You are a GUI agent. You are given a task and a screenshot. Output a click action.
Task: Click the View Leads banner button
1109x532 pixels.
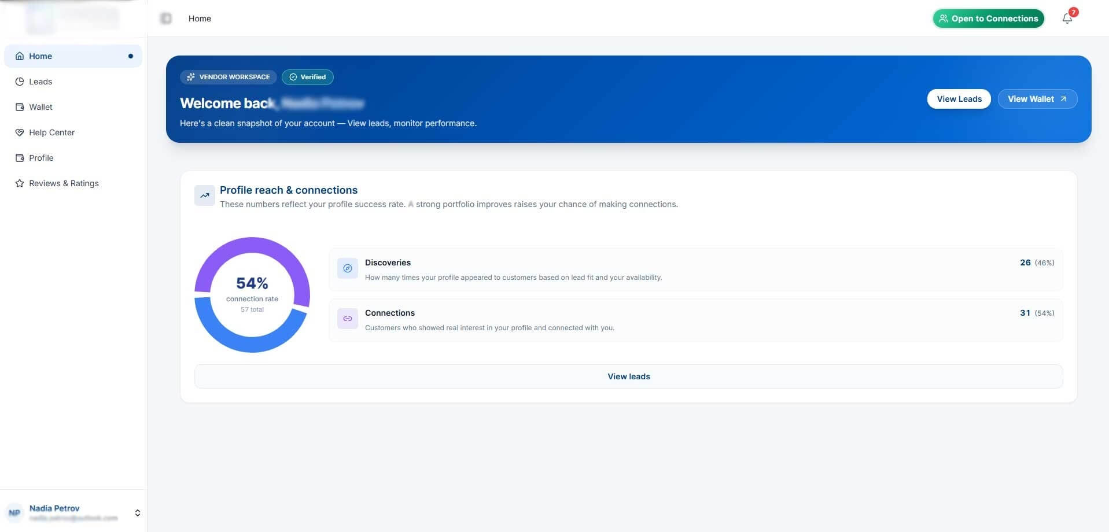959,99
